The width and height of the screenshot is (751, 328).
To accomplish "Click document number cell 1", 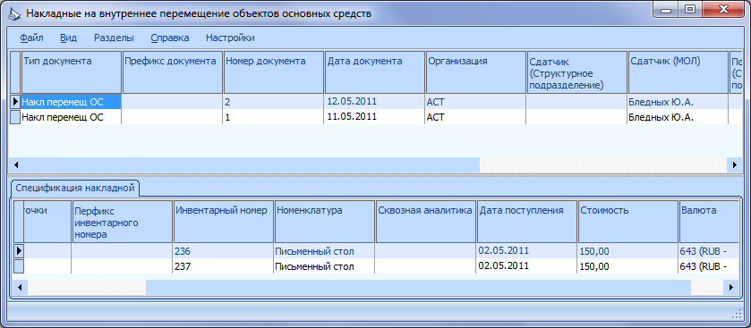I will click(274, 117).
